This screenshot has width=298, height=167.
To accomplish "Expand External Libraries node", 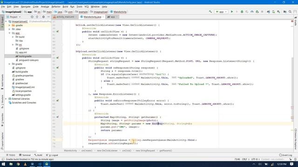I will point(6,99).
